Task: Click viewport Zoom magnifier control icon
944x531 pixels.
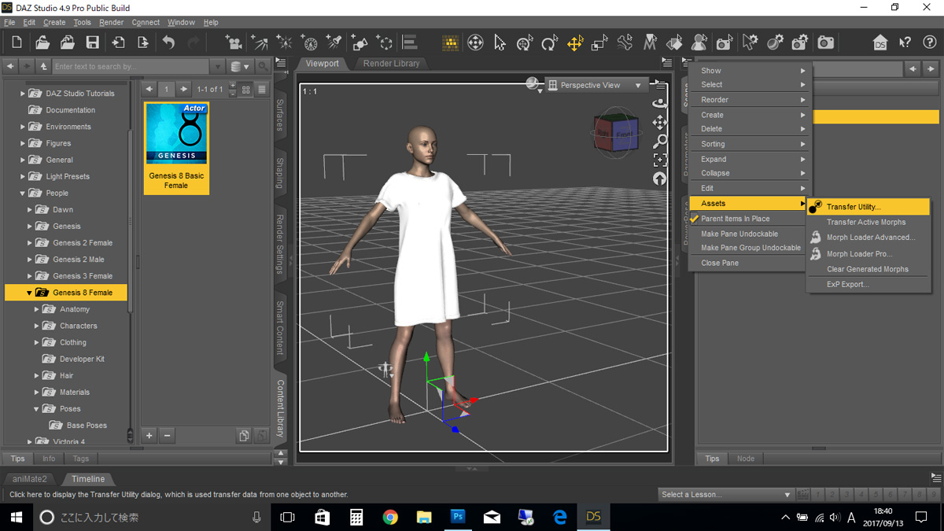Action: coord(659,141)
